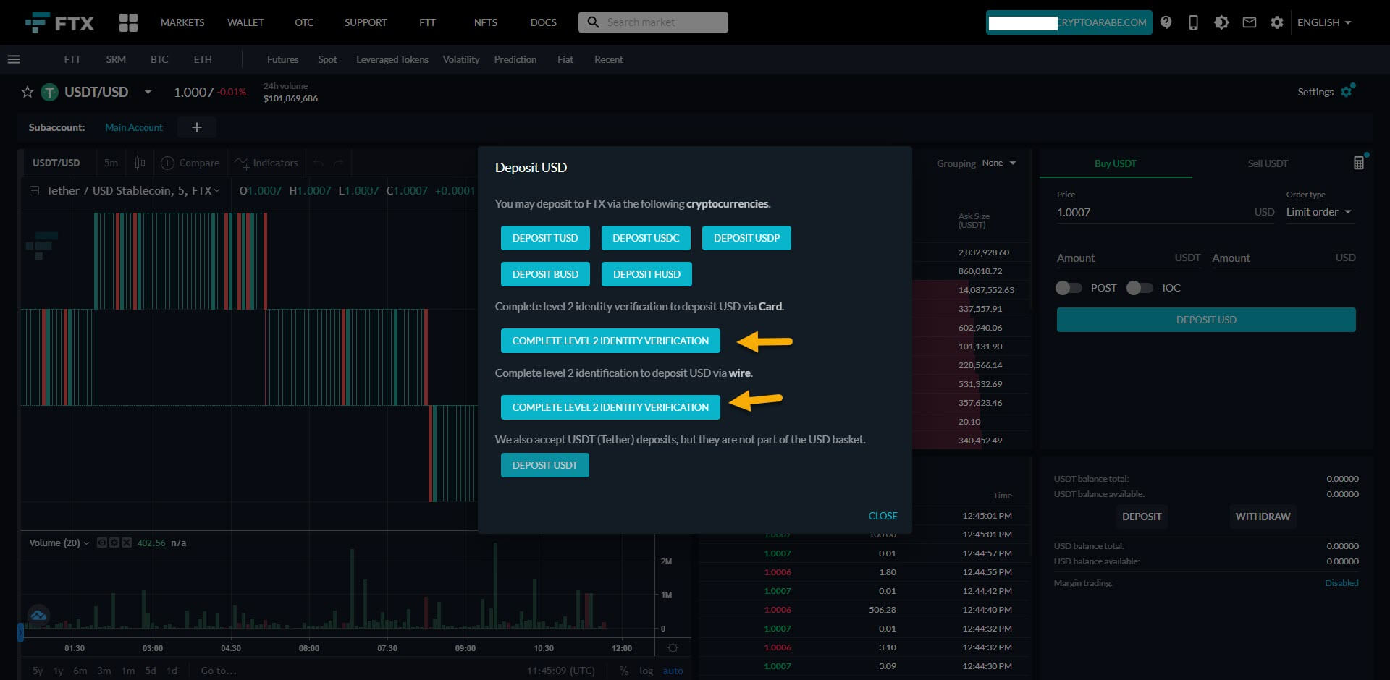This screenshot has width=1390, height=680.
Task: Open the chart Indicators tool
Action: 266,163
